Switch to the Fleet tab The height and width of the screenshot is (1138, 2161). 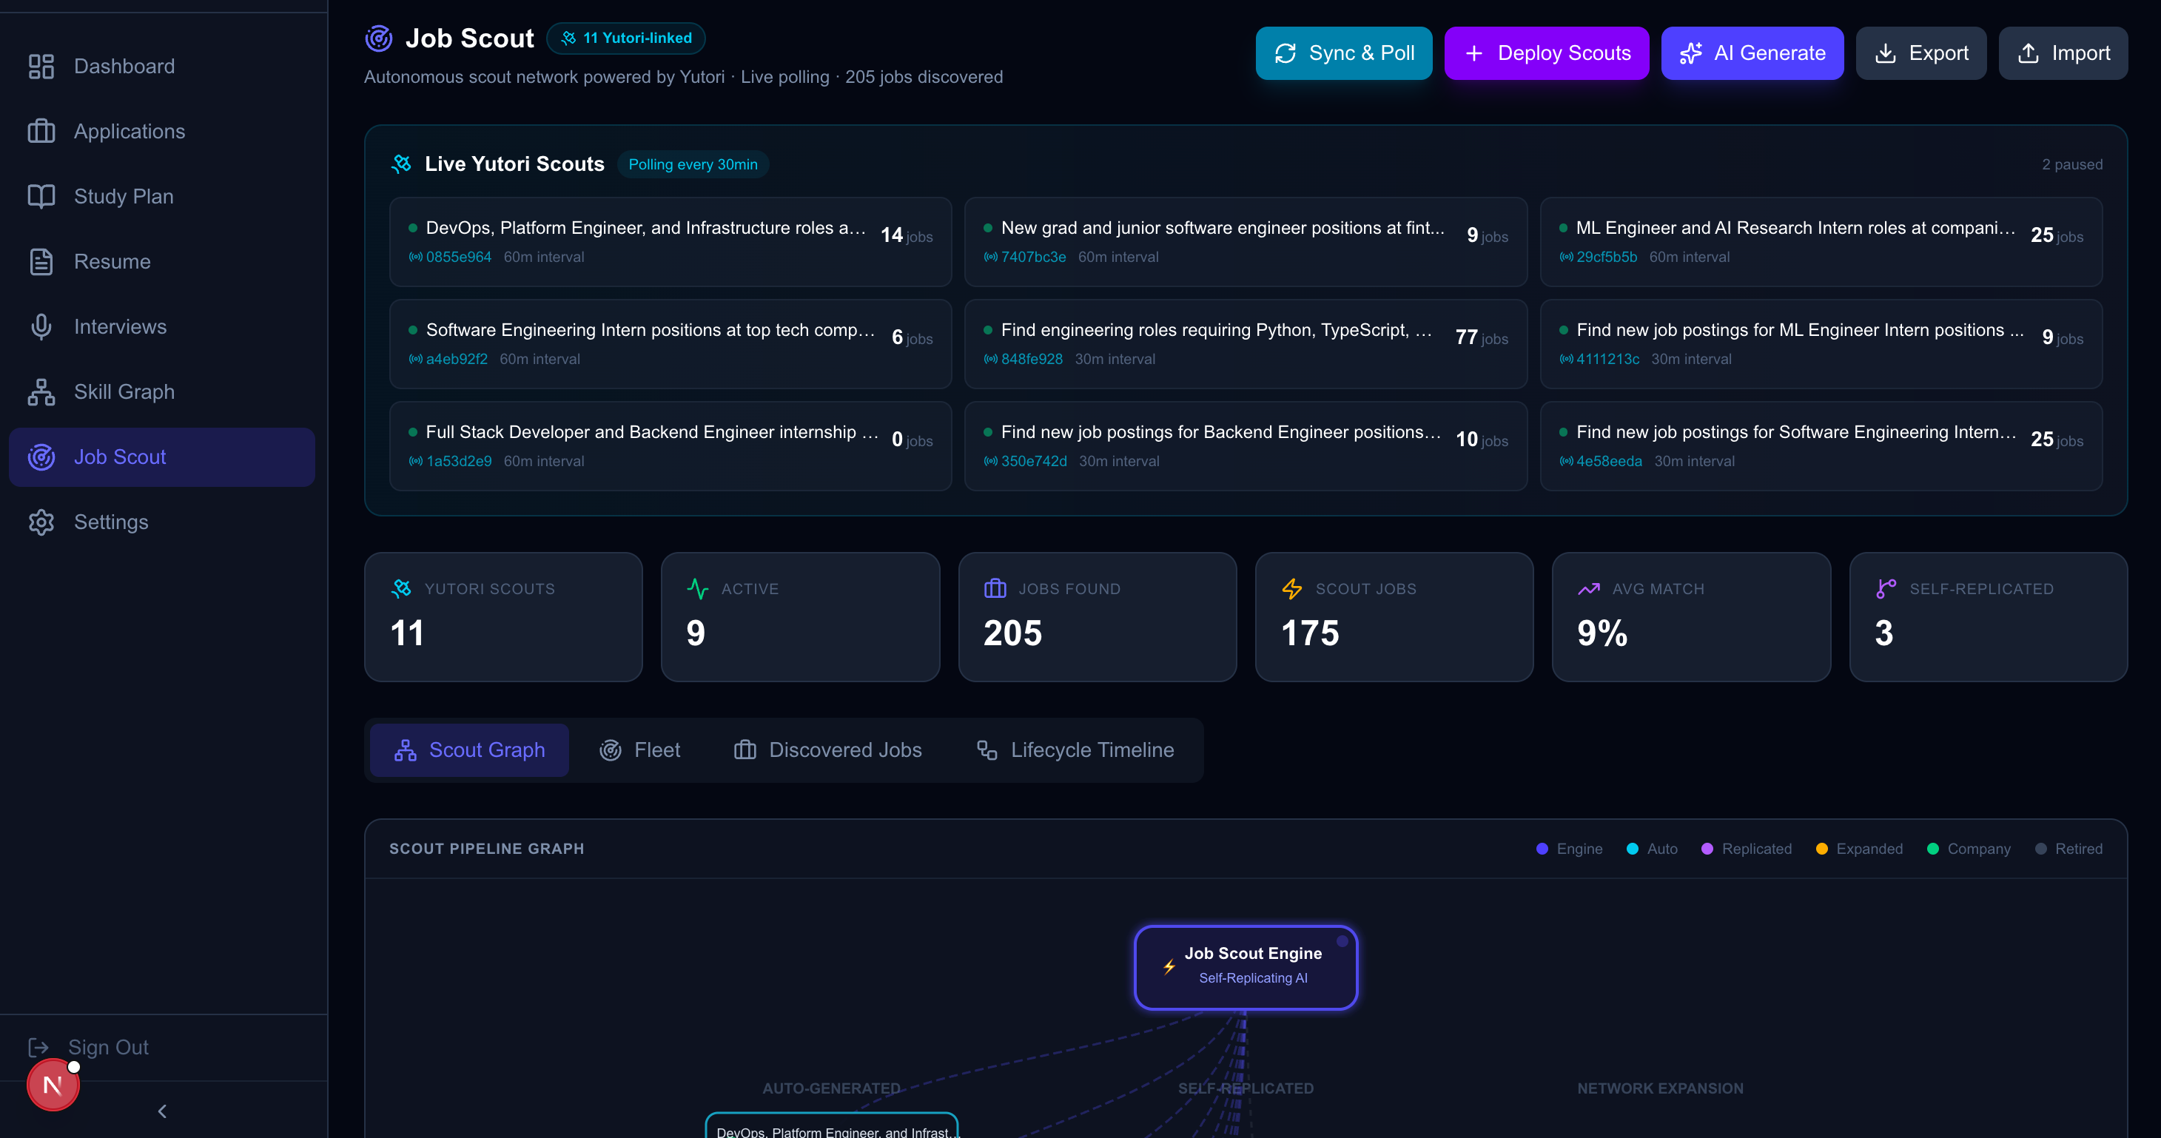pyautogui.click(x=639, y=750)
